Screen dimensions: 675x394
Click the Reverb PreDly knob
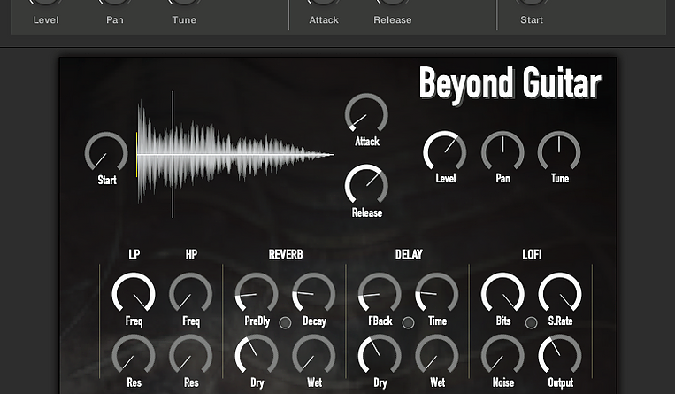(x=257, y=293)
